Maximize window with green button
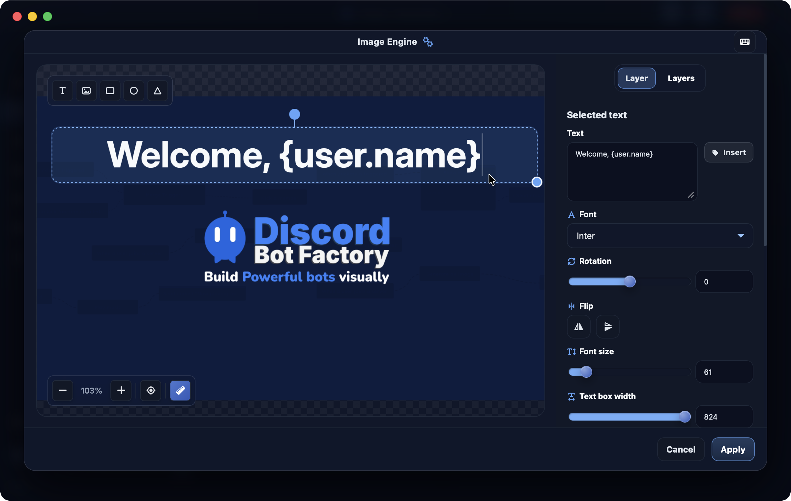 (47, 16)
